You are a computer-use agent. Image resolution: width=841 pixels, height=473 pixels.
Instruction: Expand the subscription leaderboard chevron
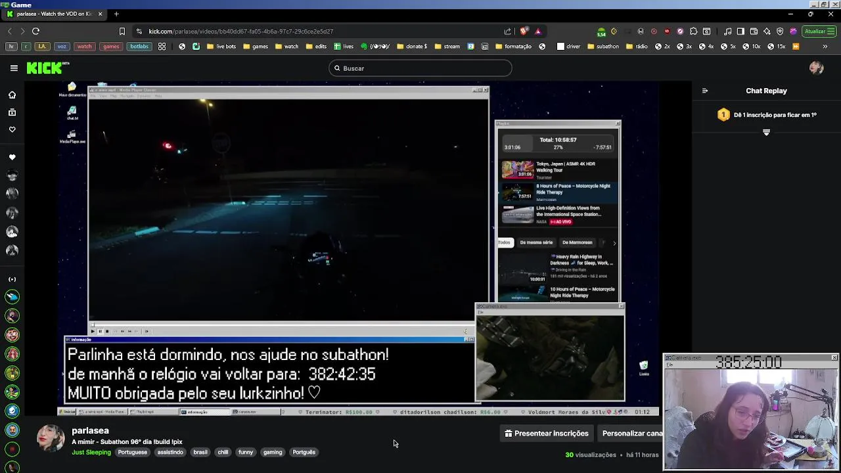pyautogui.click(x=766, y=133)
